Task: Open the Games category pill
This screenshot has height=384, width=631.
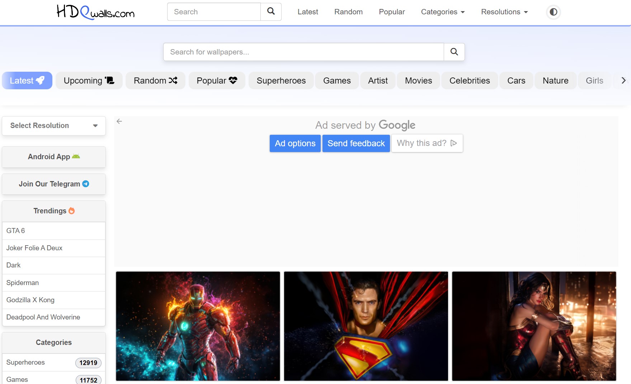Action: tap(337, 81)
